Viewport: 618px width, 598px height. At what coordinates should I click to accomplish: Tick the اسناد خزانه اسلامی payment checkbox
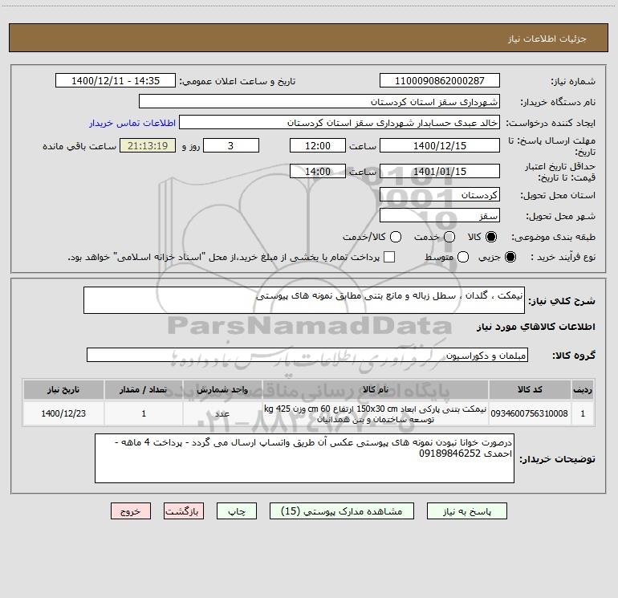click(389, 257)
